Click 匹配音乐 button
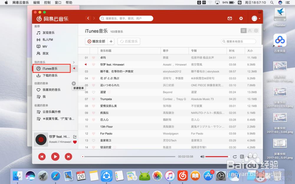This screenshot has height=184, width=295. click(x=129, y=41)
